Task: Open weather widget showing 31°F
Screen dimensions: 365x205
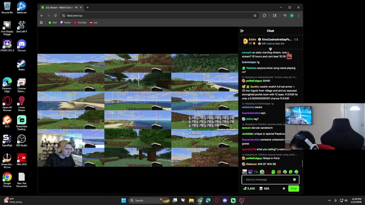Action: (x=13, y=200)
